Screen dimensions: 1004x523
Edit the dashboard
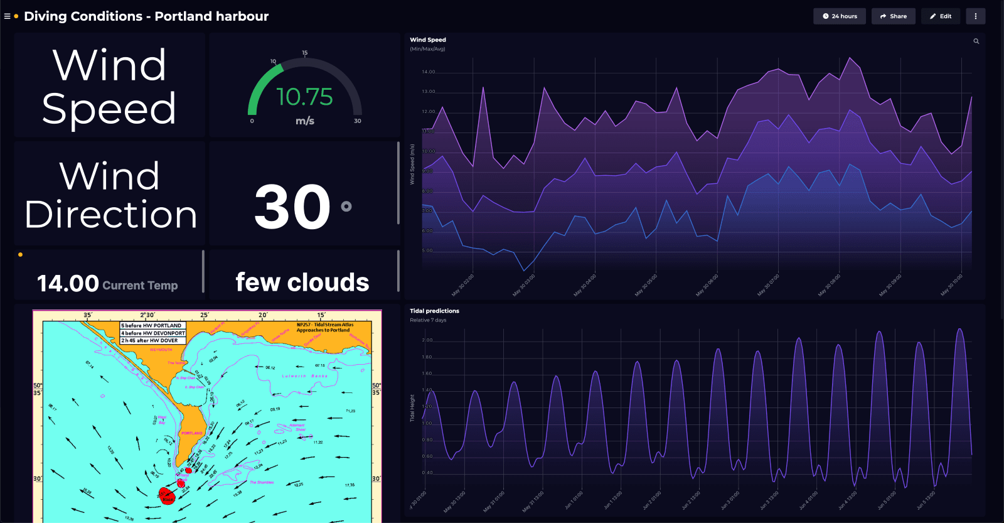(x=941, y=16)
